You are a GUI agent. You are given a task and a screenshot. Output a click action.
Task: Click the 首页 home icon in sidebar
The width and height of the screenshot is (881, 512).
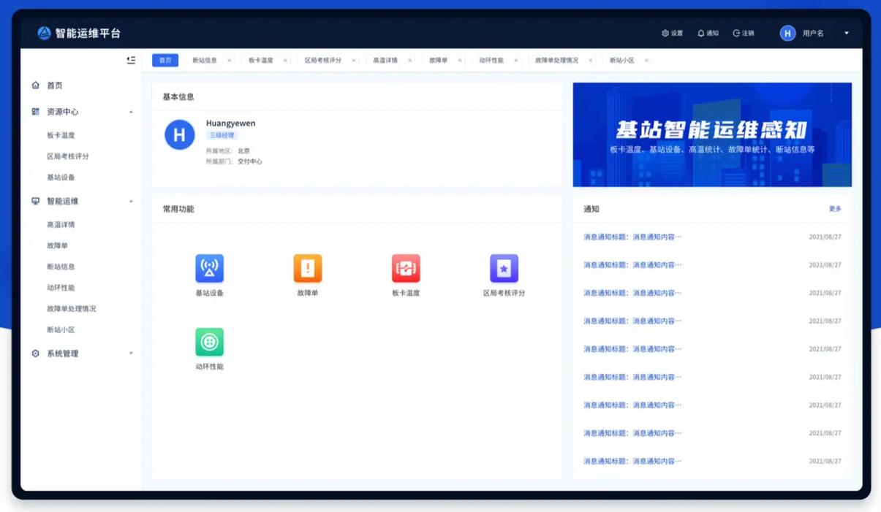point(36,85)
